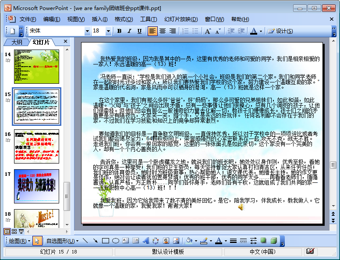Open the 工具(T) menu
Screen dimensions: 340x260
(149, 19)
